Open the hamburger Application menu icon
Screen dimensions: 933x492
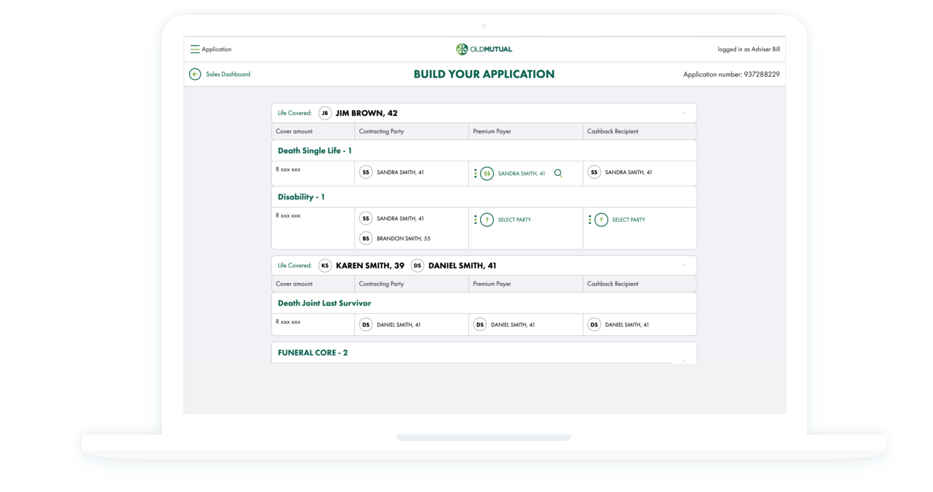click(x=195, y=49)
